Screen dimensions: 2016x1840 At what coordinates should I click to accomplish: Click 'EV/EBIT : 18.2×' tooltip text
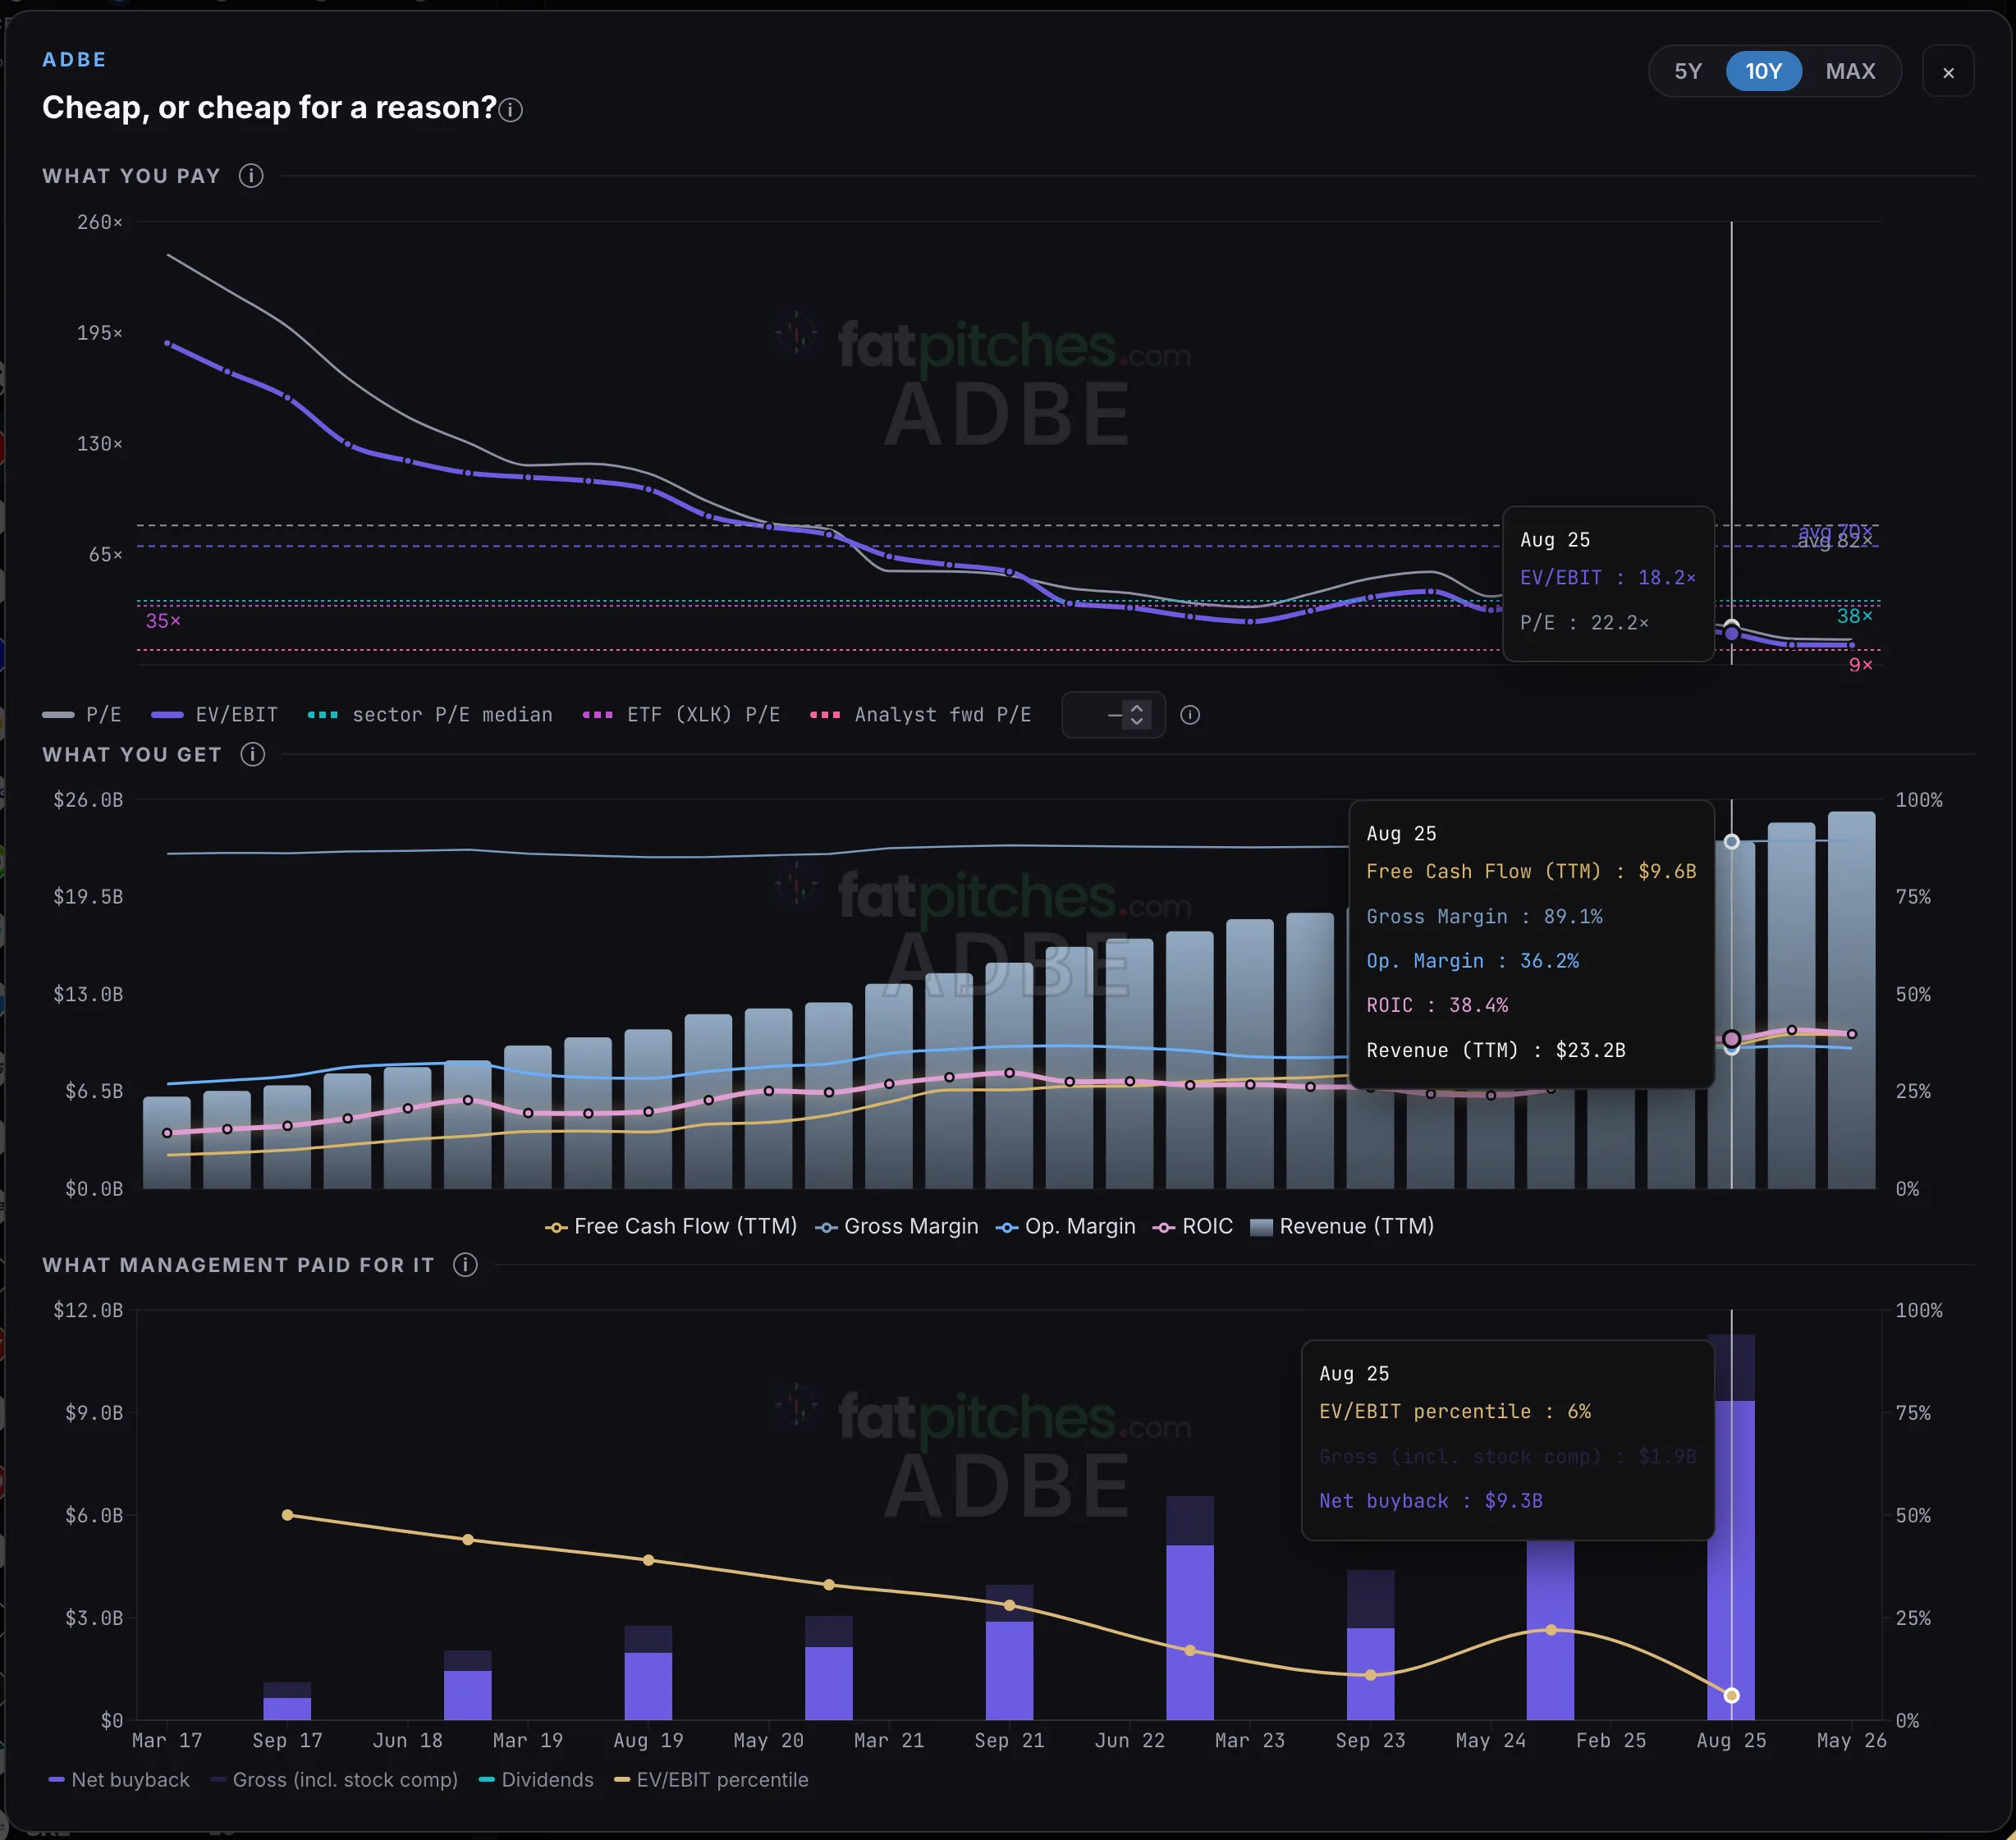coord(1607,577)
